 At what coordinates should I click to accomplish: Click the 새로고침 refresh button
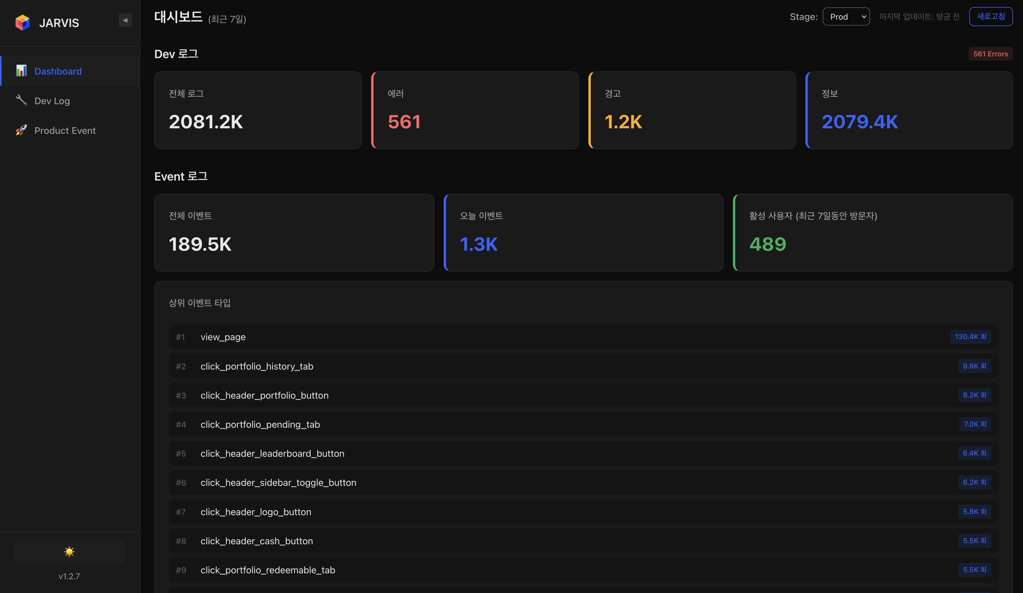pyautogui.click(x=990, y=17)
